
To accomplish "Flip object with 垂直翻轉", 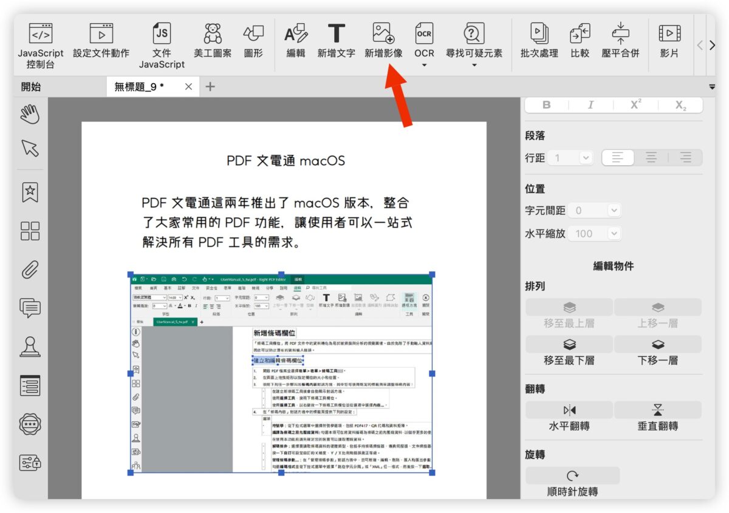I will (x=658, y=417).
